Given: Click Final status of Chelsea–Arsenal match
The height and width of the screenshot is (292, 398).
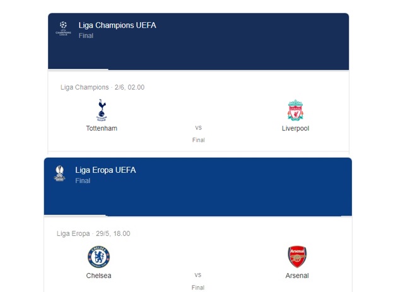Looking at the screenshot, I should [198, 287].
